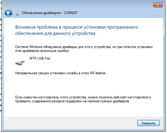Click the MTK USB Port device label
This screenshot has width=167, height=133.
click(x=40, y=58)
